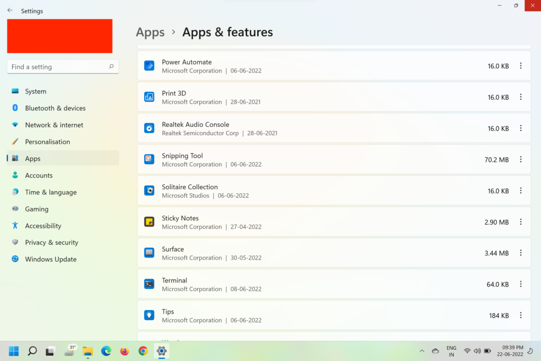Viewport: 541px width, 361px height.
Task: Click the Snipping Tool app icon
Action: pyautogui.click(x=150, y=159)
